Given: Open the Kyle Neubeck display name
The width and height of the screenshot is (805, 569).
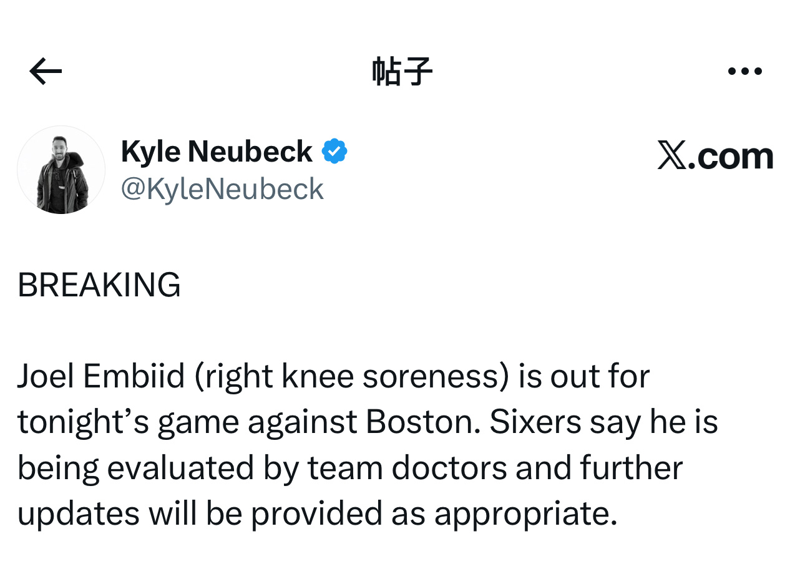Looking at the screenshot, I should click(217, 152).
